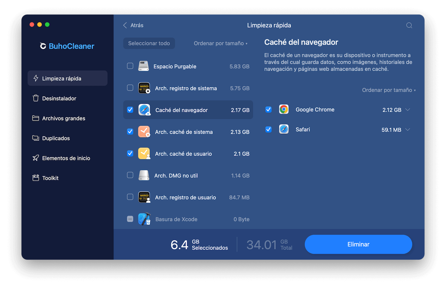Click the Arch. registro de sistema warning icon
This screenshot has height=288, width=446.
144,88
